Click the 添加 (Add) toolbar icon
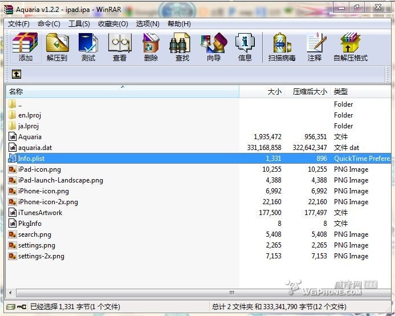The image size is (395, 316). pyautogui.click(x=25, y=46)
